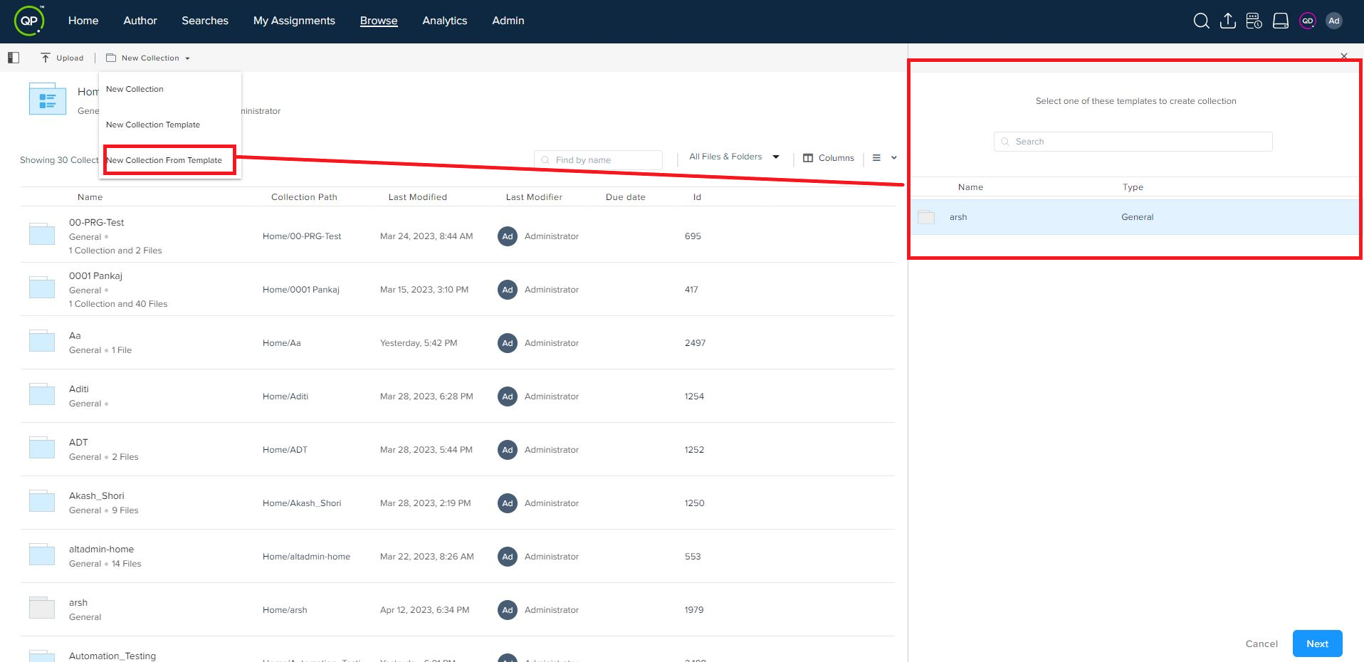Open the 0001 Pankaj collection
This screenshot has height=662, width=1364.
tap(95, 275)
